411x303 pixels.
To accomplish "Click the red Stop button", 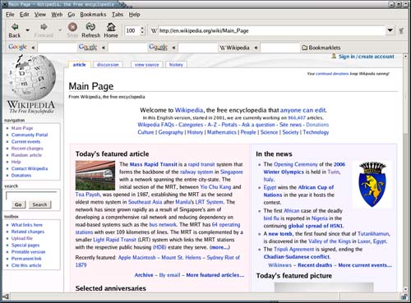I will pyautogui.click(x=72, y=30).
